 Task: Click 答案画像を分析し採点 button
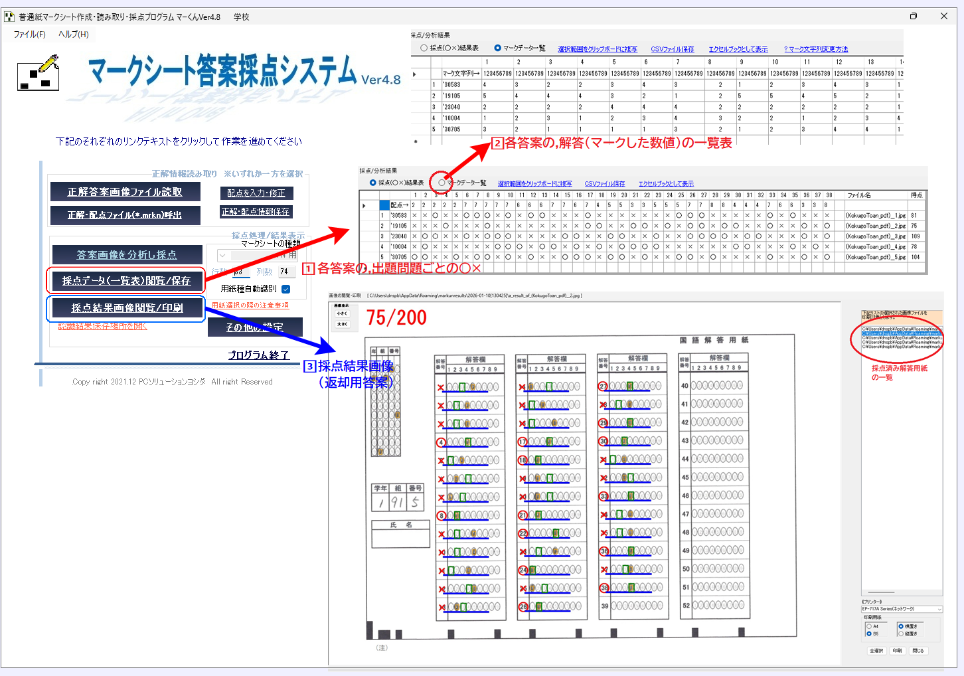pyautogui.click(x=127, y=255)
